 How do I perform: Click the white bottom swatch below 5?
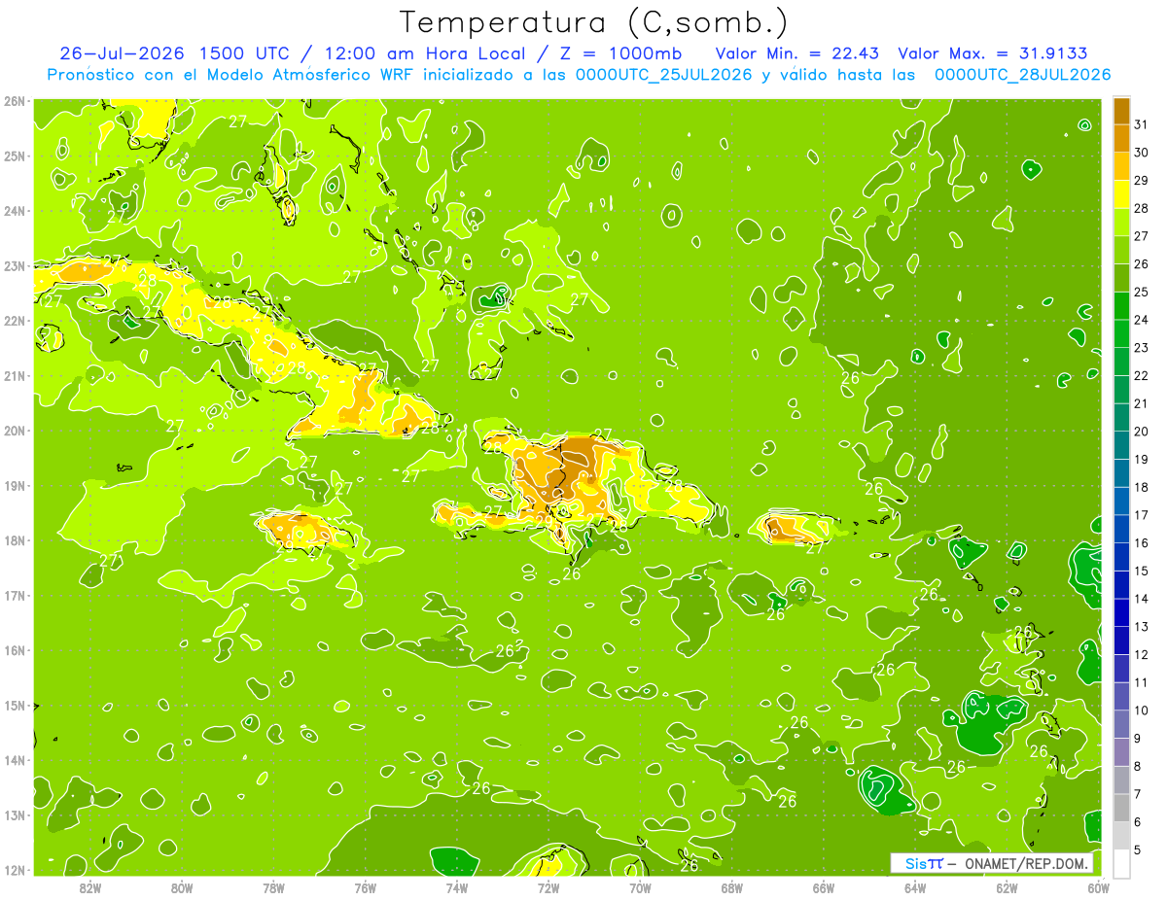[x=1121, y=863]
